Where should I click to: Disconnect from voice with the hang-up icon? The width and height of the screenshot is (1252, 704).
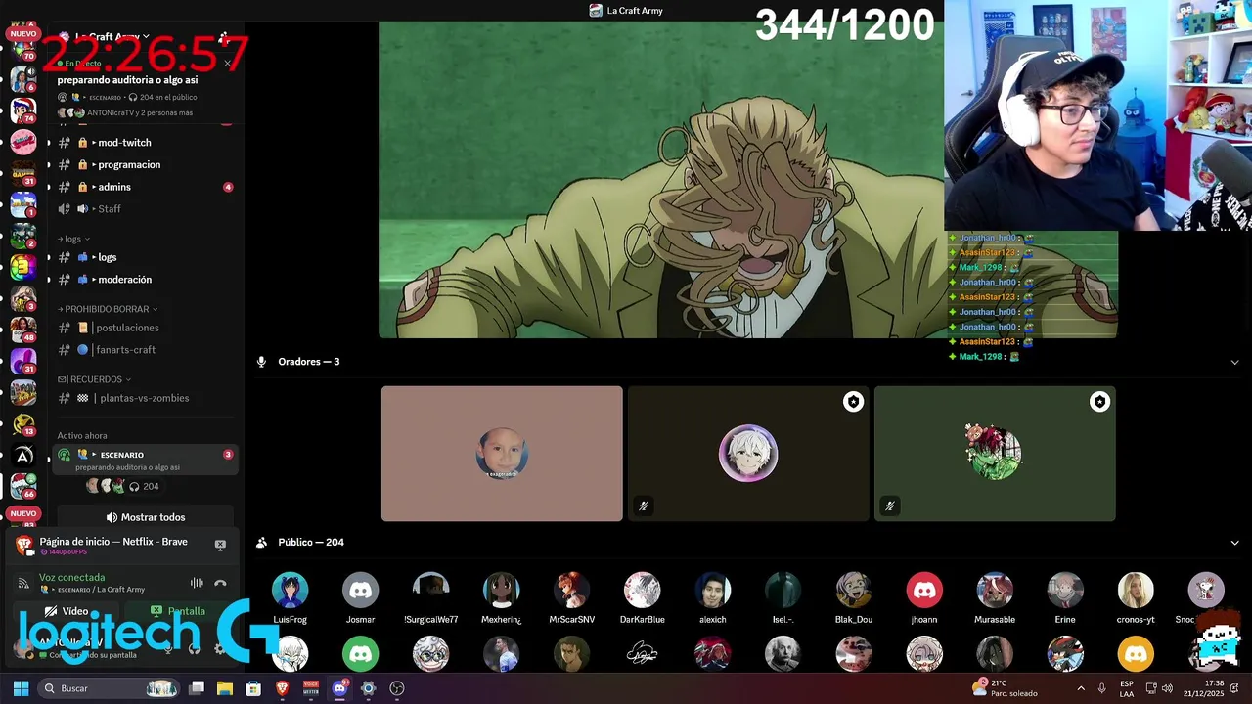[221, 583]
